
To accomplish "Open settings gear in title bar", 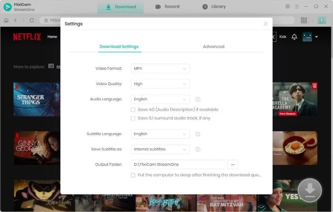I will coord(287,7).
